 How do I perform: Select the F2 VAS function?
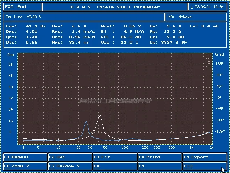(x=70, y=157)
